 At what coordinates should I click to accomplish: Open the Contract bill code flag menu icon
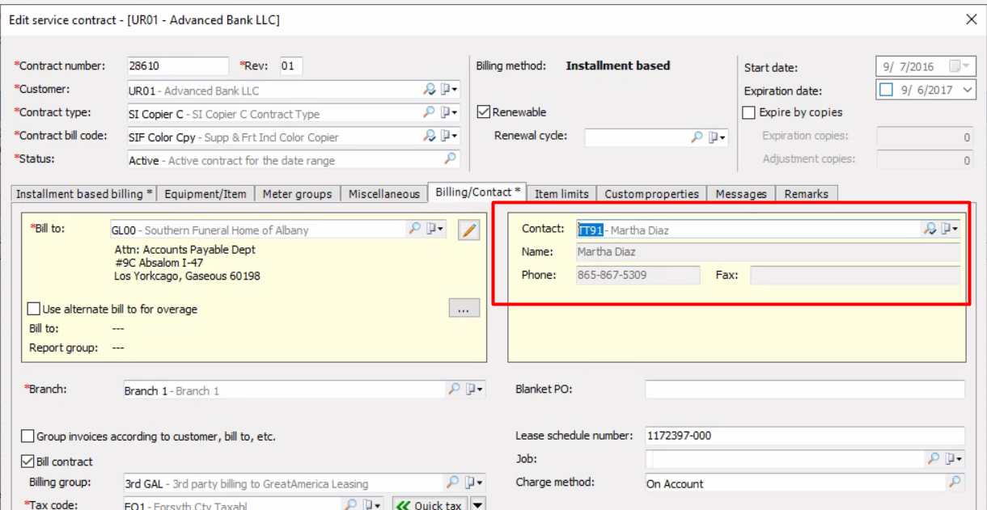(x=449, y=136)
